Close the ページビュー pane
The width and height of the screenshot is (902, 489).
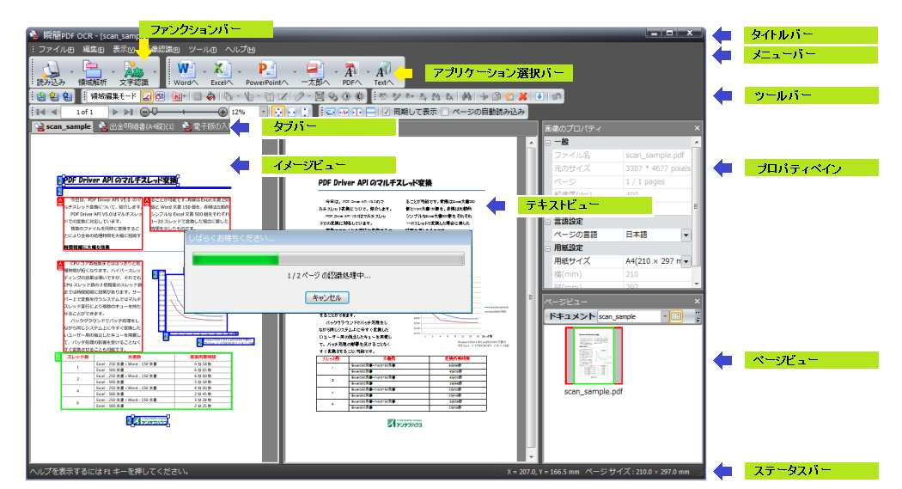coord(697,302)
